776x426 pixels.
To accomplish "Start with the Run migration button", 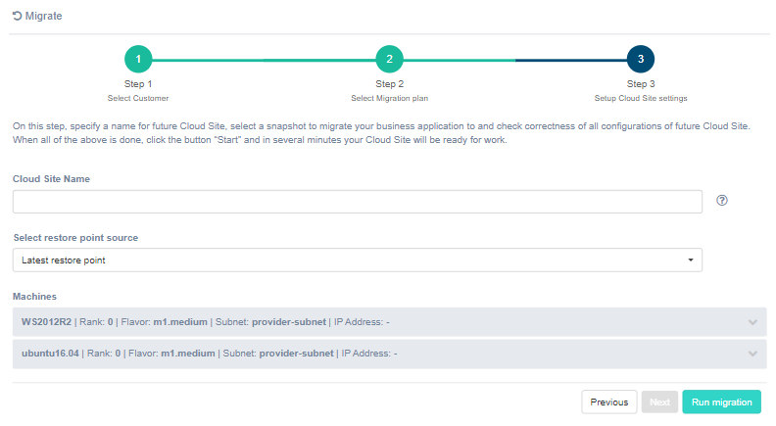I will click(x=721, y=402).
